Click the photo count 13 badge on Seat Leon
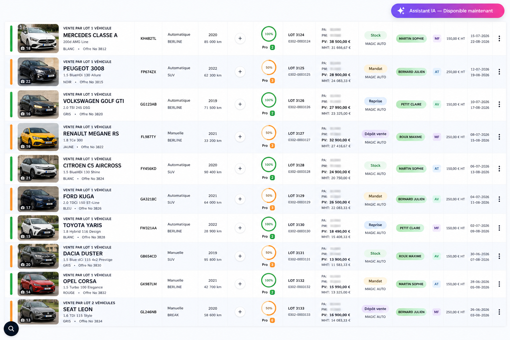Image resolution: width=510 pixels, height=340 pixels. [26, 320]
